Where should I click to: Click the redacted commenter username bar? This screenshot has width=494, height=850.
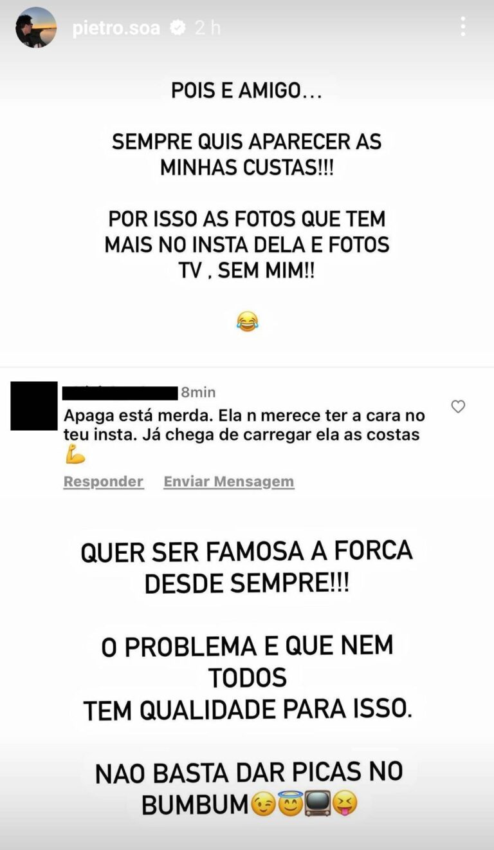point(120,392)
